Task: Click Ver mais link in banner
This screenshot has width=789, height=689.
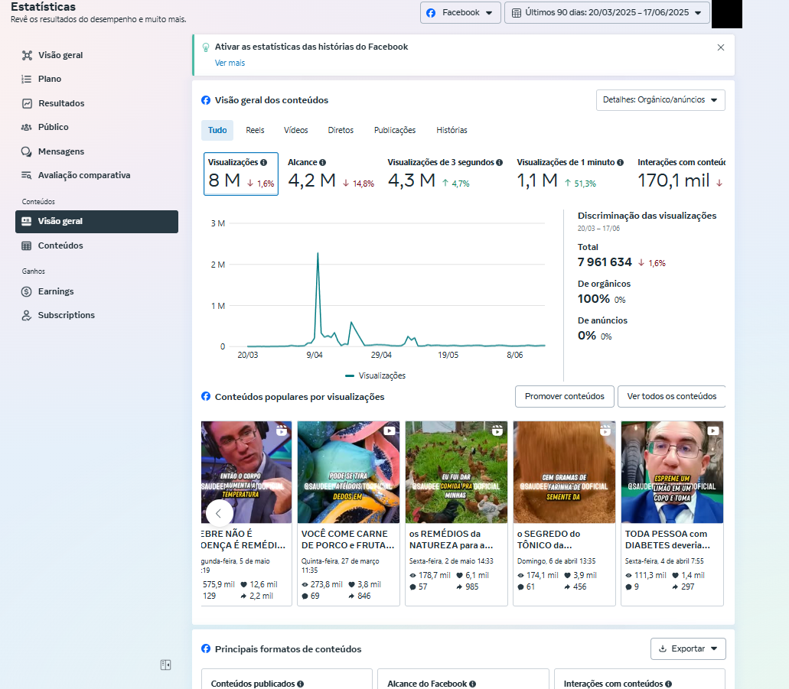Action: (230, 63)
